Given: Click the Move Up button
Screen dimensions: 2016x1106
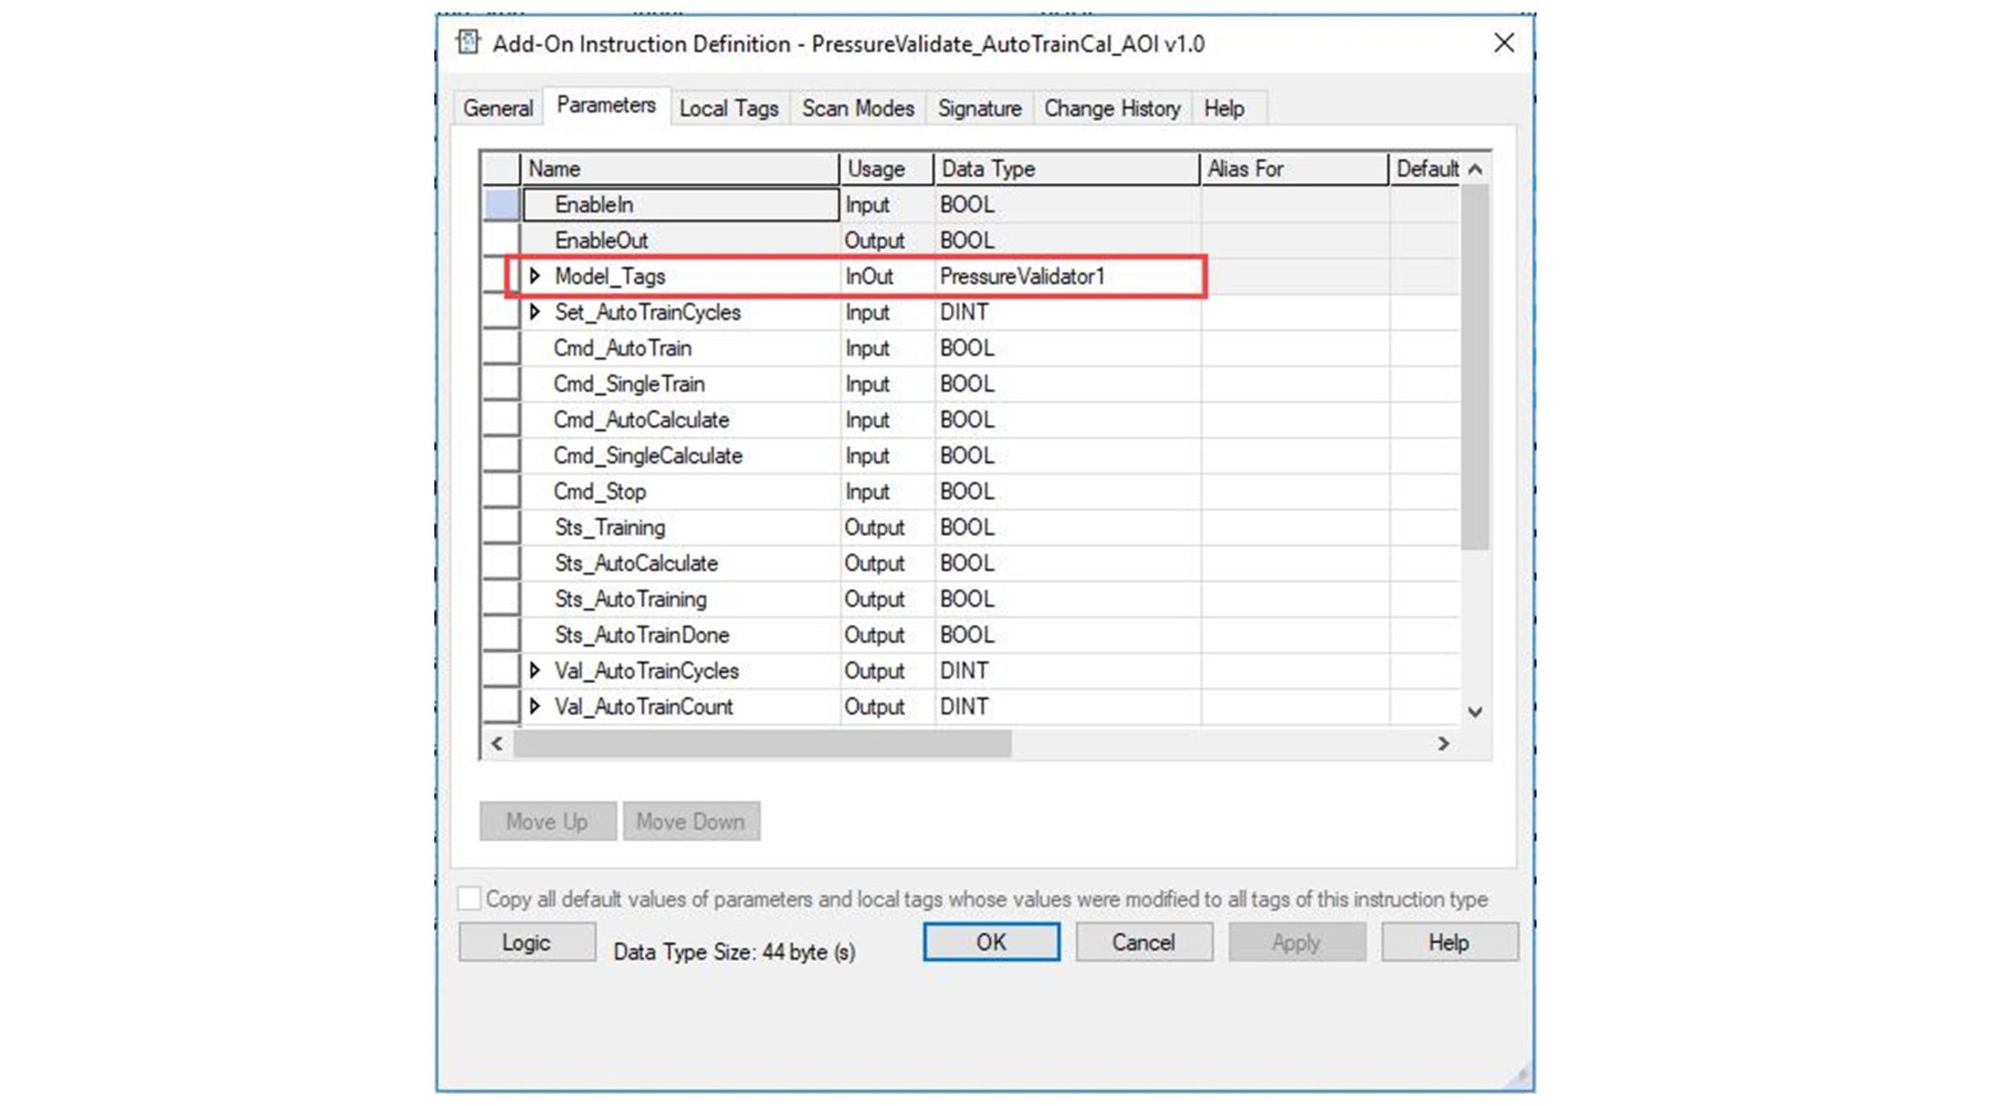Looking at the screenshot, I should [547, 820].
